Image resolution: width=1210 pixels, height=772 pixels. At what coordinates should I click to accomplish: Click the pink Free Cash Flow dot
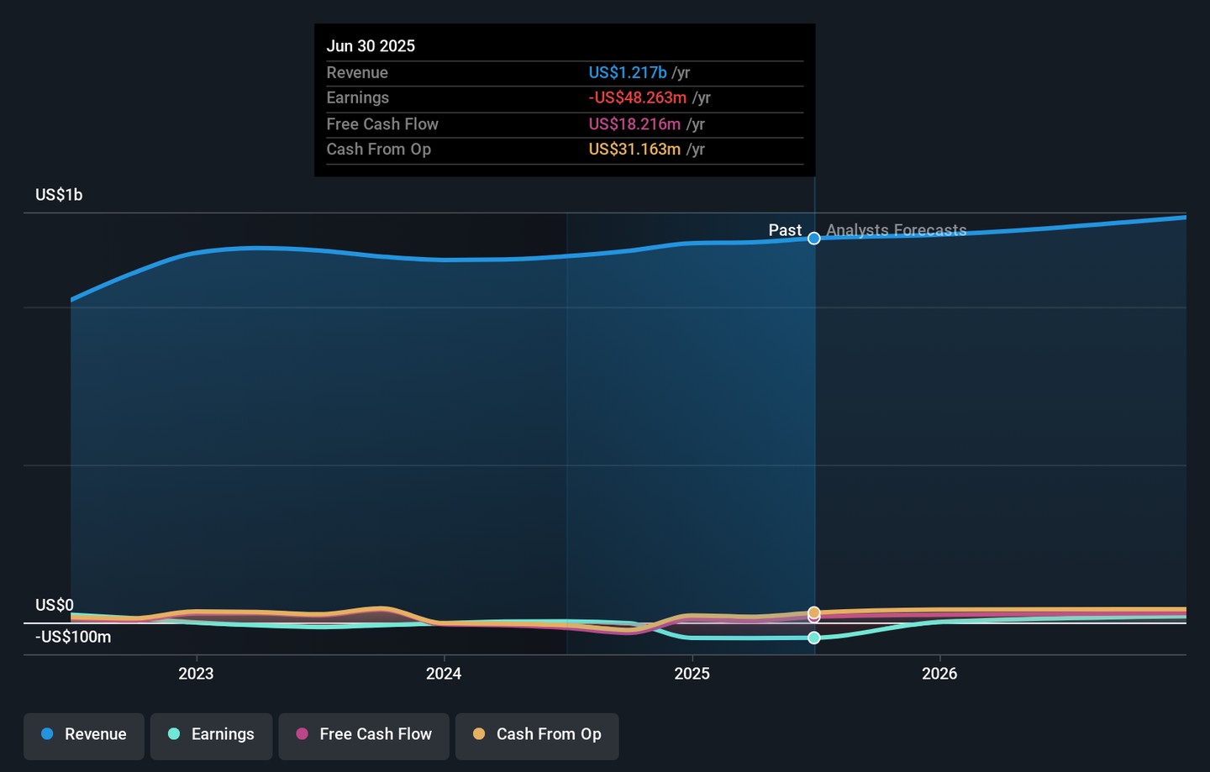(302, 734)
